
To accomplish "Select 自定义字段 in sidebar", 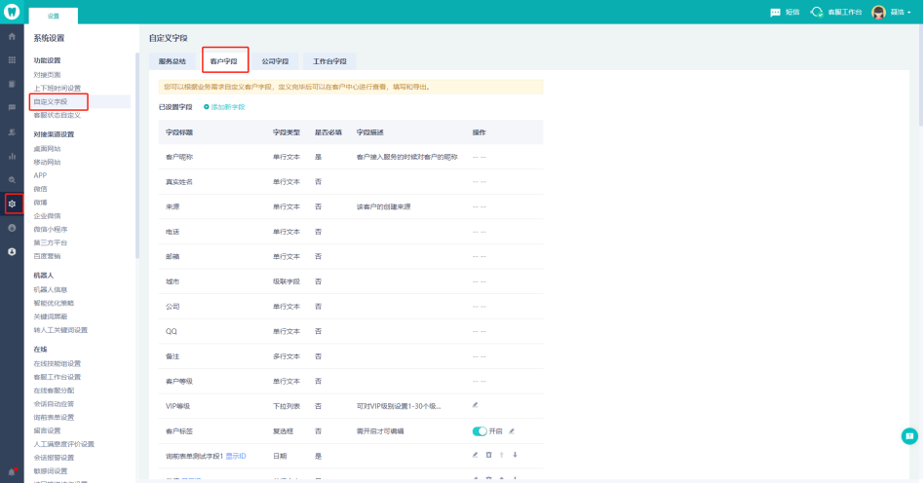I will point(51,102).
